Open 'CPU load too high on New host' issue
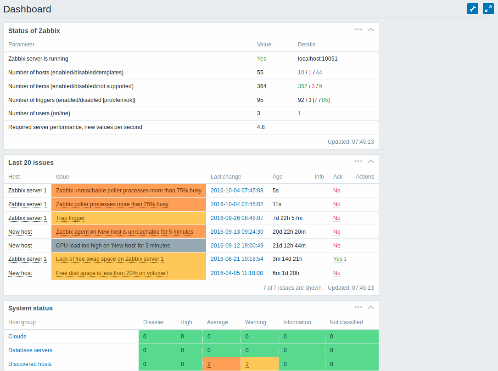The height and width of the screenshot is (371, 498). [x=113, y=246]
